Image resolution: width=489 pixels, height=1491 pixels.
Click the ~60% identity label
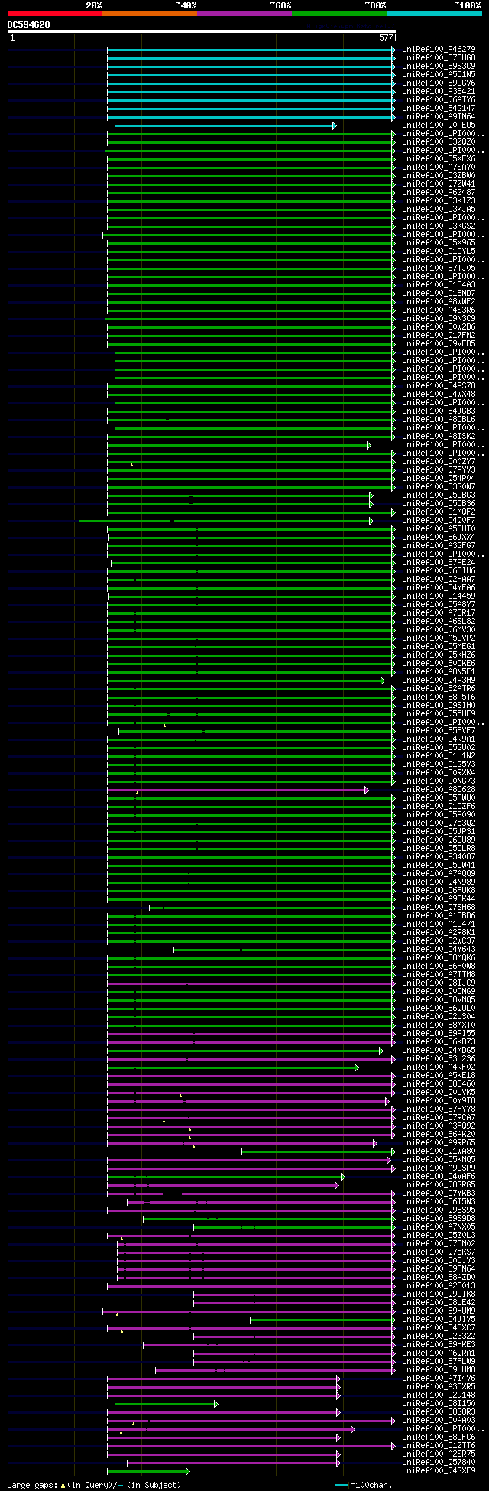click(280, 5)
